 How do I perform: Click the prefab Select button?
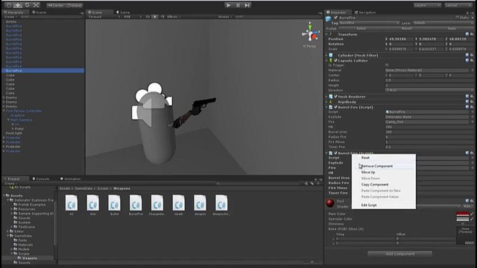tap(361, 28)
